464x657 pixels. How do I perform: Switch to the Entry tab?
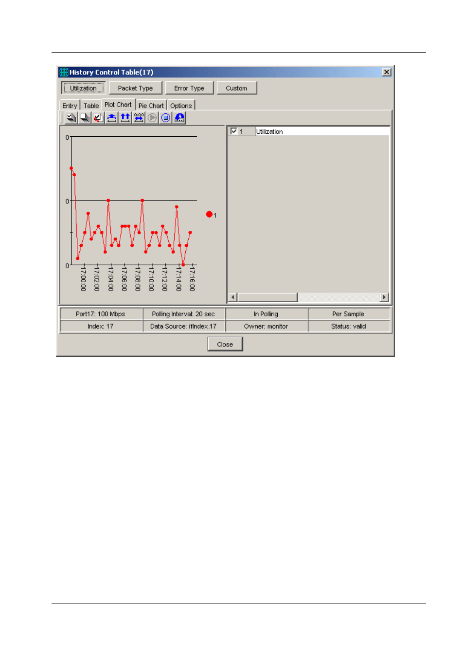(x=70, y=106)
